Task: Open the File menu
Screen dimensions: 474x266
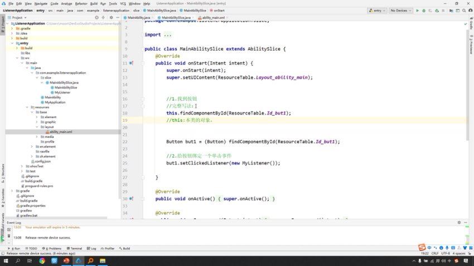Action: click(11, 4)
